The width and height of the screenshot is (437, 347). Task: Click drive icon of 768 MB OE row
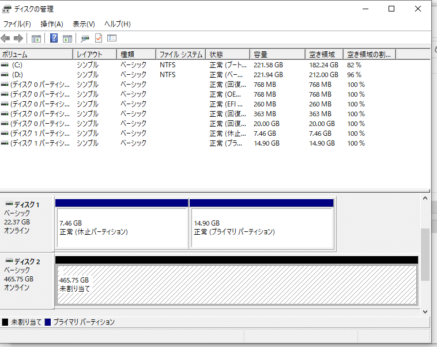click(x=5, y=94)
